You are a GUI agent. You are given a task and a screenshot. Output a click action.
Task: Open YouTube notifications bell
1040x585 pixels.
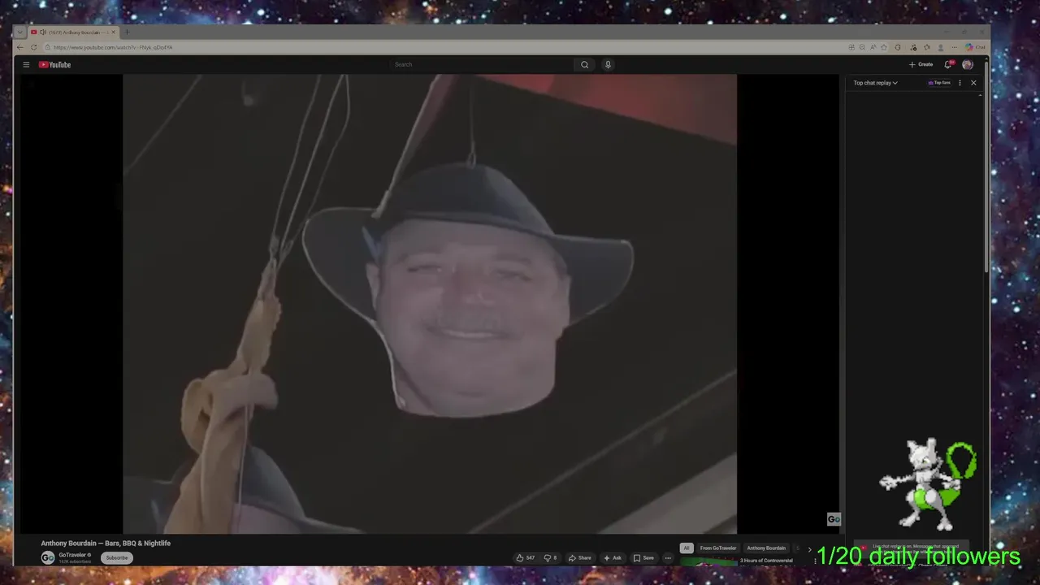947,65
